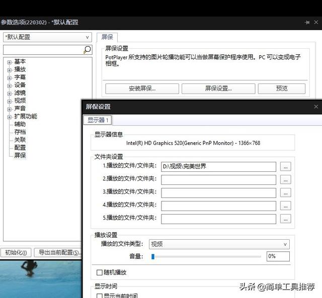Expand the 设备 tree node
The image size is (322, 298).
(9, 86)
